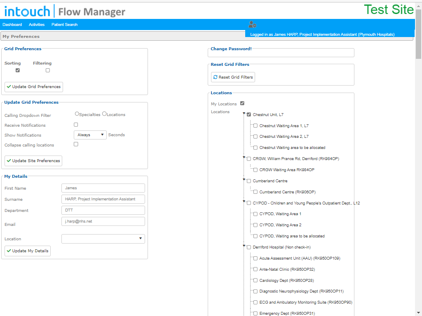Viewport: 422px width, 316px height.
Task: Click Update Grid Preferences button
Action: (x=34, y=87)
